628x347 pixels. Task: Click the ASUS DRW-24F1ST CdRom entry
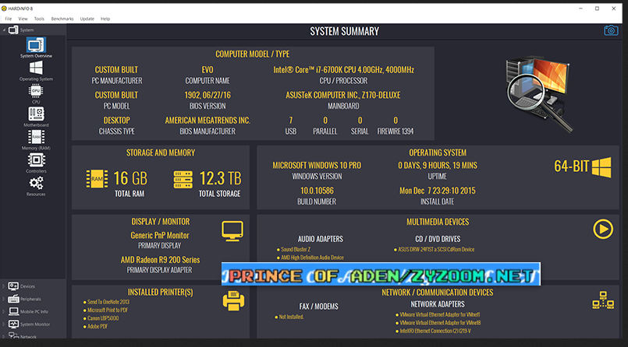pyautogui.click(x=436, y=249)
